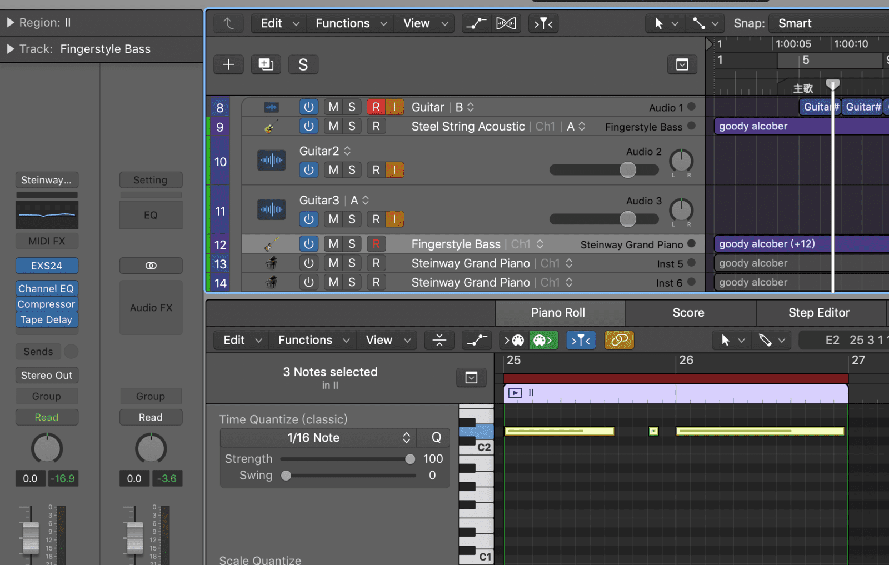The image size is (889, 565).
Task: Click the Steel String Acoustic guitar icon
Action: 271,127
